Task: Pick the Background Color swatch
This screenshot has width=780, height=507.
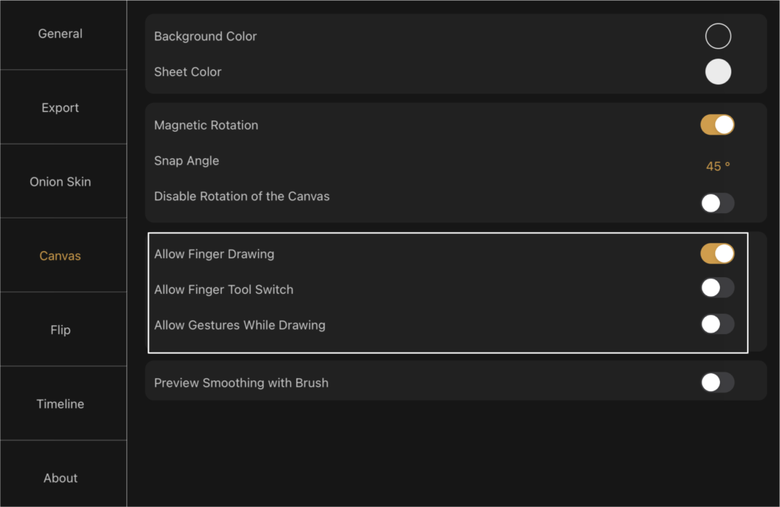Action: (718, 36)
